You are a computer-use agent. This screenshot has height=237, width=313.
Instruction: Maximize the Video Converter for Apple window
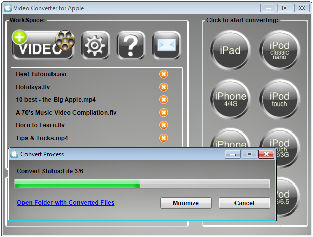click(x=285, y=8)
